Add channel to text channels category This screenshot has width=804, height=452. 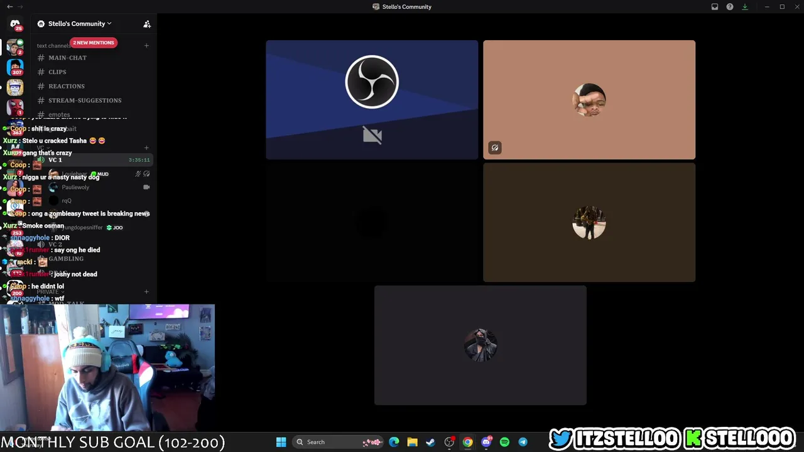click(146, 45)
